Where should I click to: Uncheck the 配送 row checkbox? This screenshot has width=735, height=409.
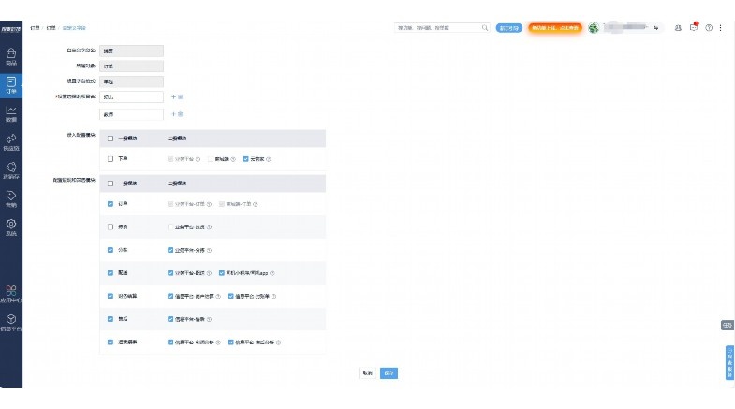click(110, 272)
